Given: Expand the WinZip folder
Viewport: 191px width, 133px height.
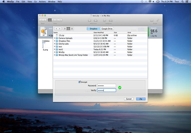Looking at the screenshot, I should click(x=55, y=52).
